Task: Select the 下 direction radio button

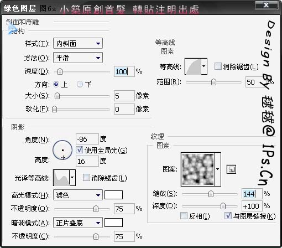Action: [x=80, y=85]
